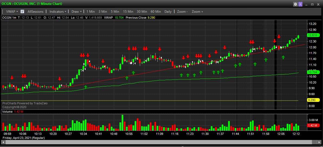
Task: Select the 5 Min timeframe
Action: click(115, 12)
